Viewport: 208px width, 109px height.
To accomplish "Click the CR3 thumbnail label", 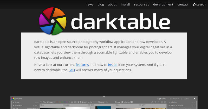I will pos(118,105).
